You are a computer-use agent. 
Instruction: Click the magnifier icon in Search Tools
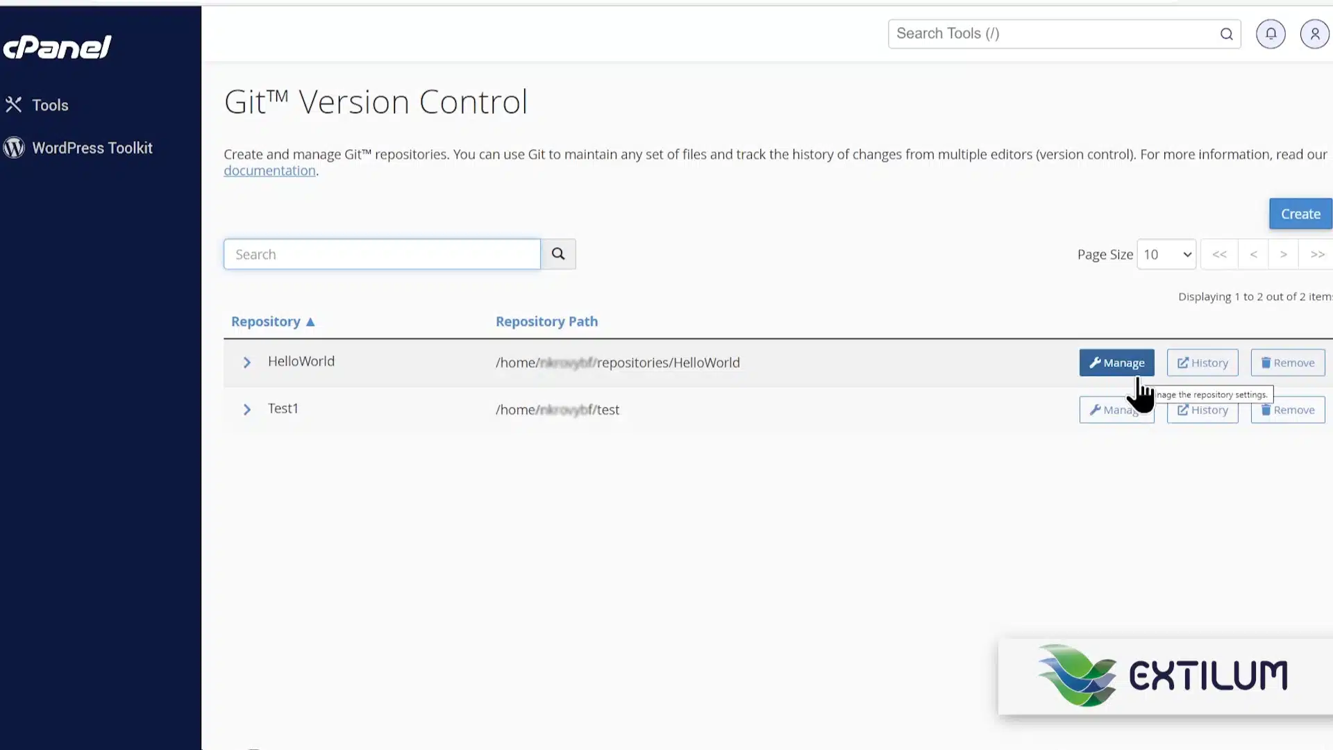pos(1227,34)
